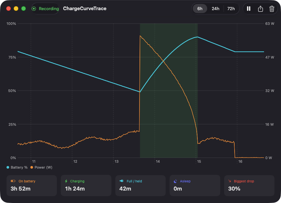Screen dimensions: 281x203
Task: Switch to the 24h time range
Action: 215,9
